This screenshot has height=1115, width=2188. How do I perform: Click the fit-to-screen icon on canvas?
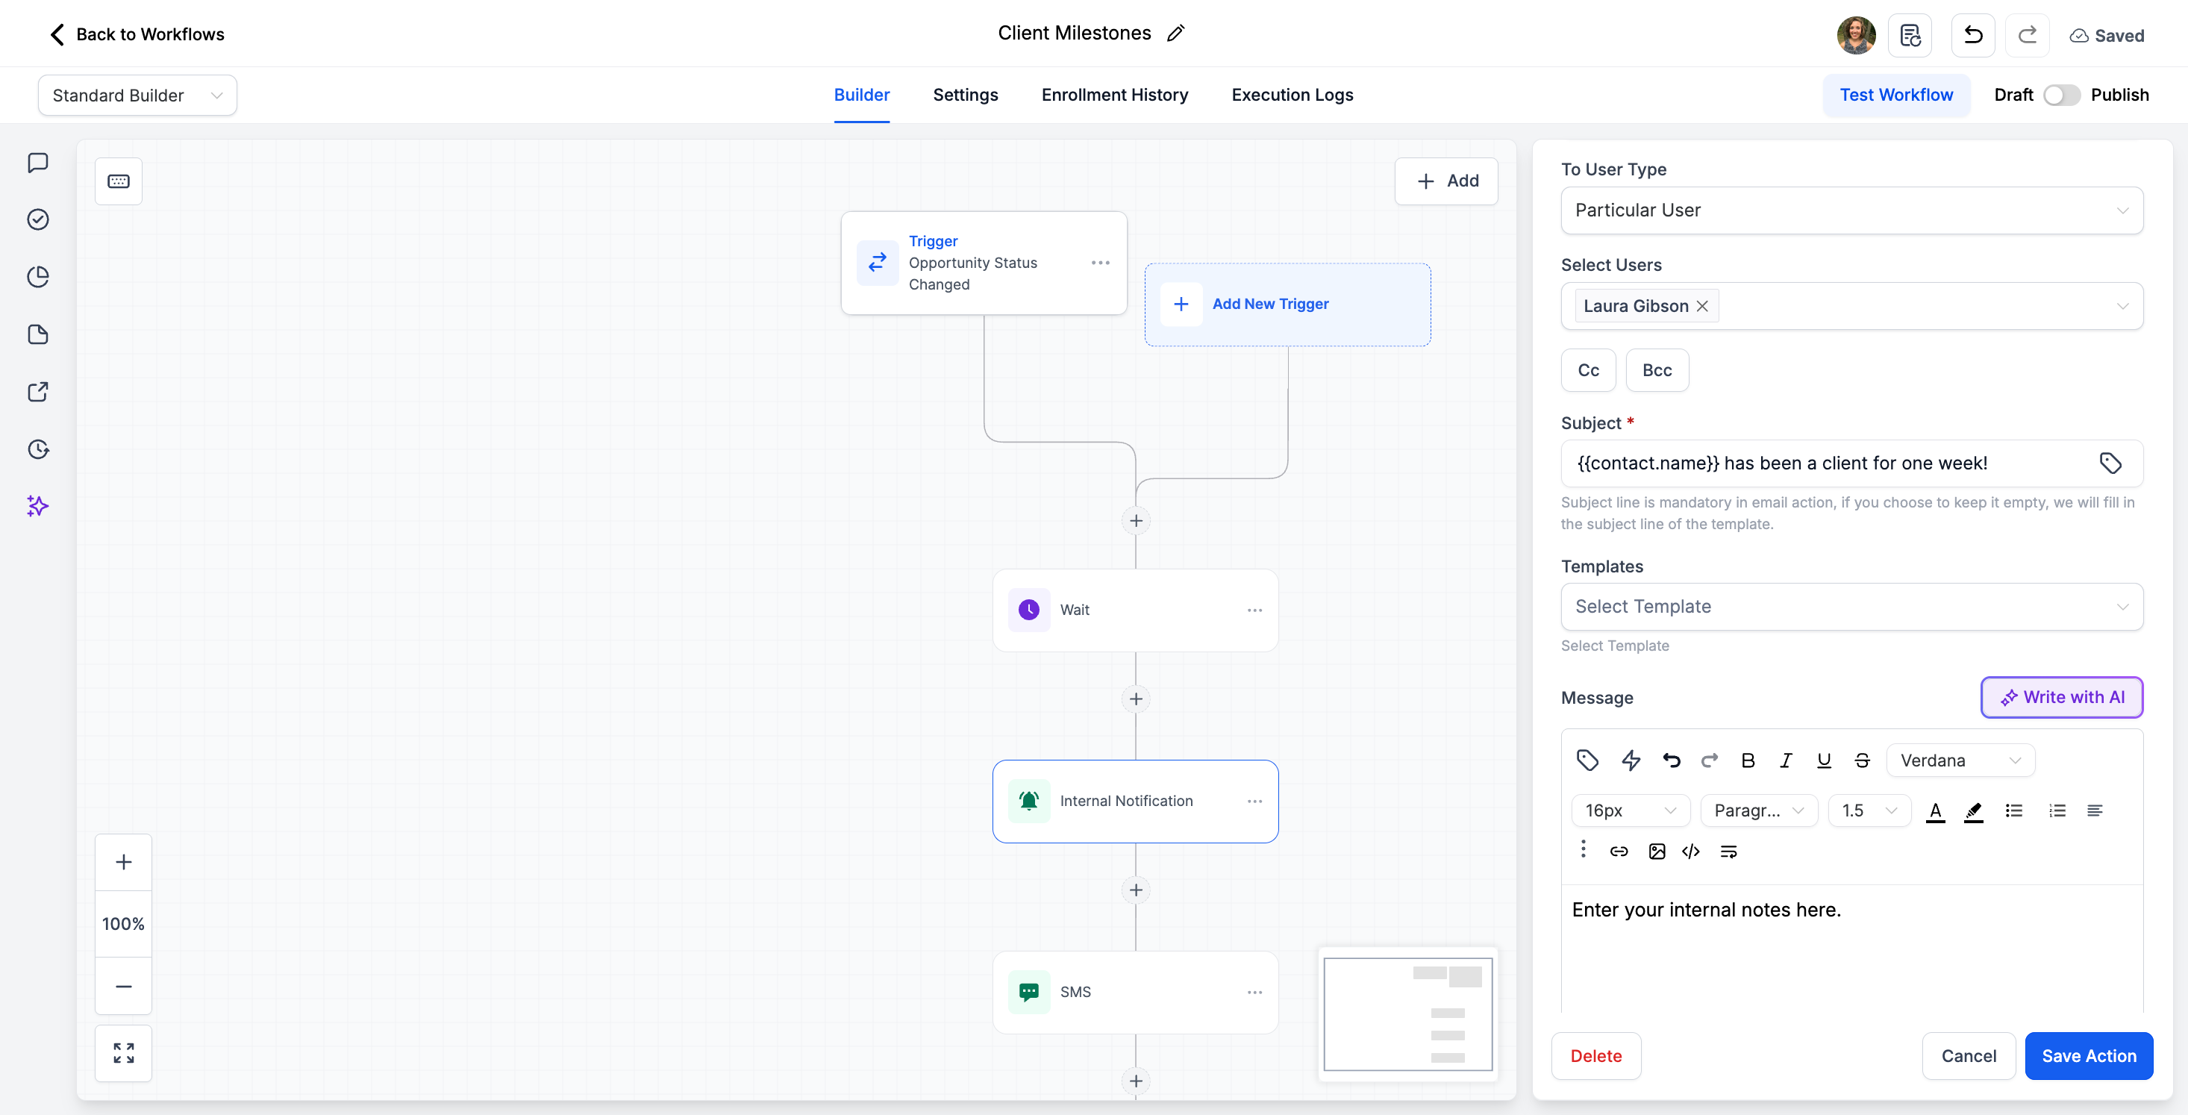click(x=123, y=1053)
